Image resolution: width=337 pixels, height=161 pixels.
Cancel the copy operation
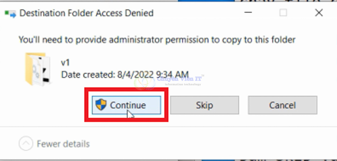(282, 105)
